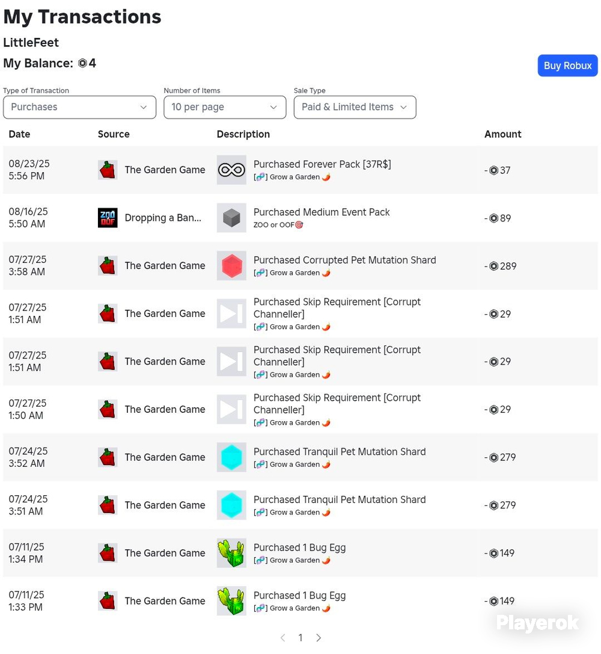Screen dimensions: 601x654
Task: Open the Dropping a Ban... source link
Action: point(163,218)
